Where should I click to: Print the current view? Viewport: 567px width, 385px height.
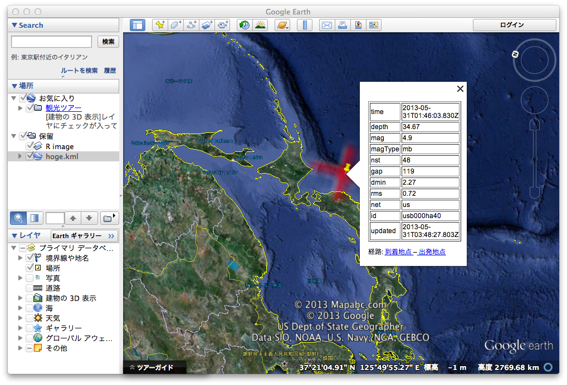[343, 25]
